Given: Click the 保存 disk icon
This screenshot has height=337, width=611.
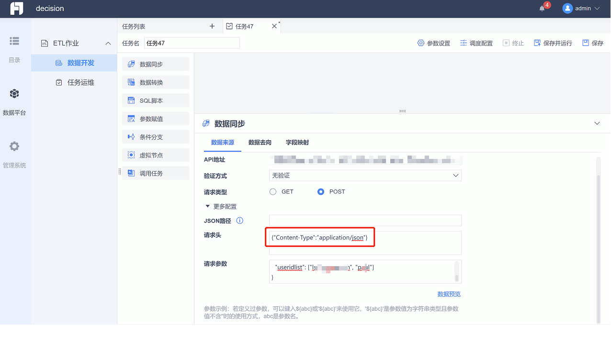Looking at the screenshot, I should coord(586,43).
